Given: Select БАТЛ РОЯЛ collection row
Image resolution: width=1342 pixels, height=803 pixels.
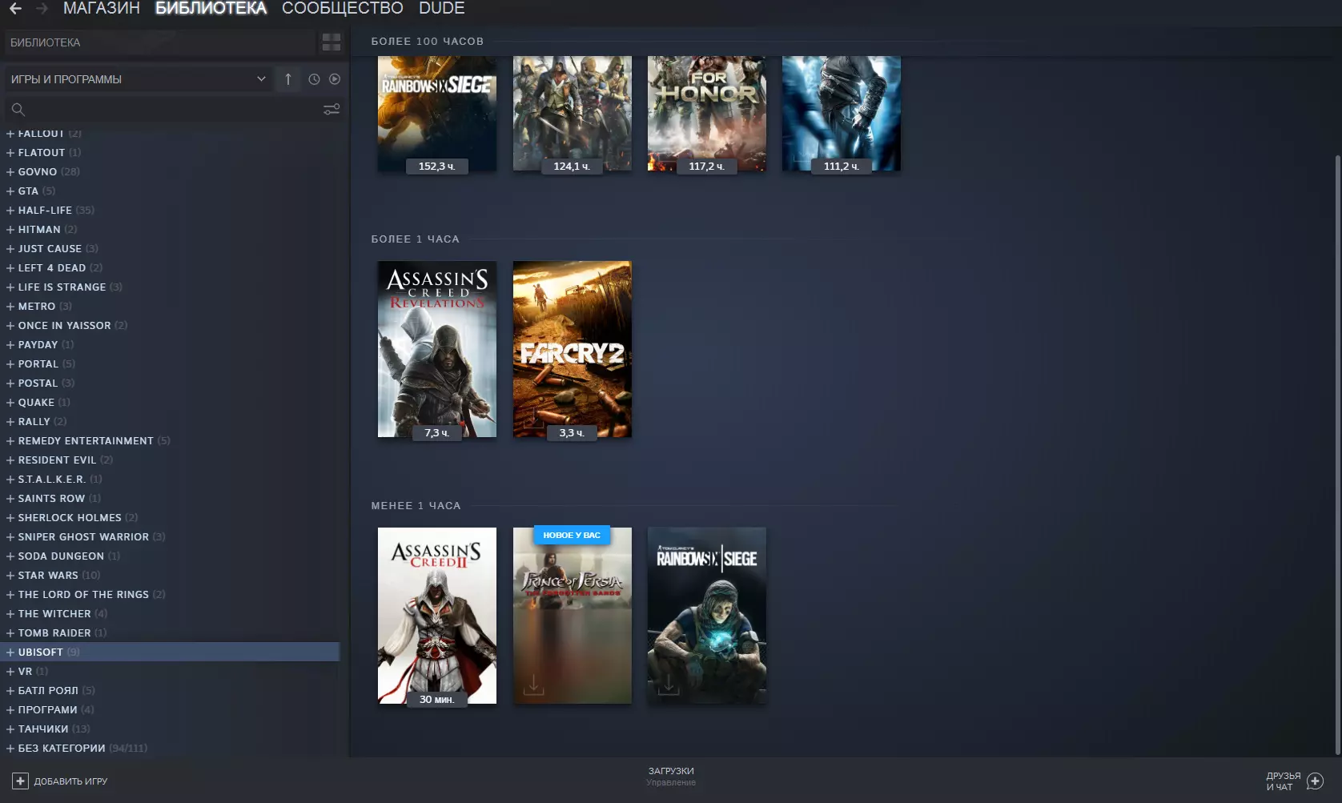Looking at the screenshot, I should coord(170,690).
